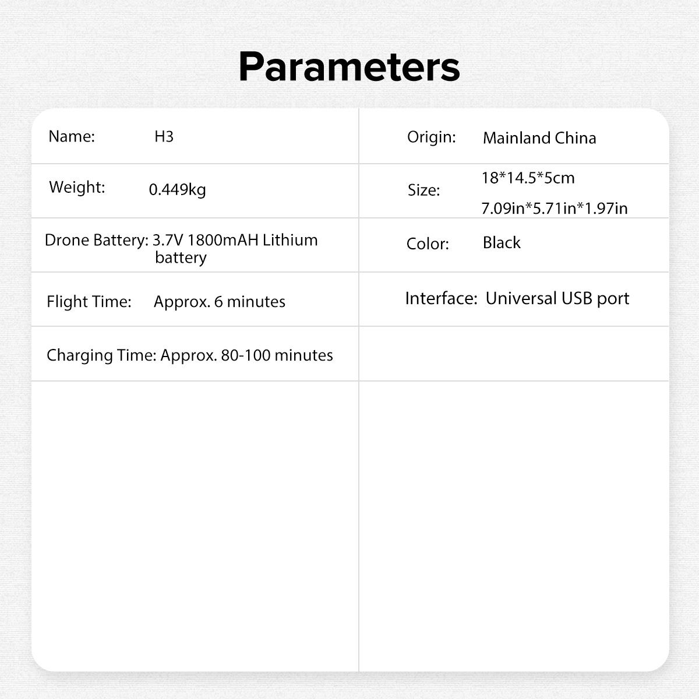
Task: Select the Universal USB port value
Action: pos(557,298)
